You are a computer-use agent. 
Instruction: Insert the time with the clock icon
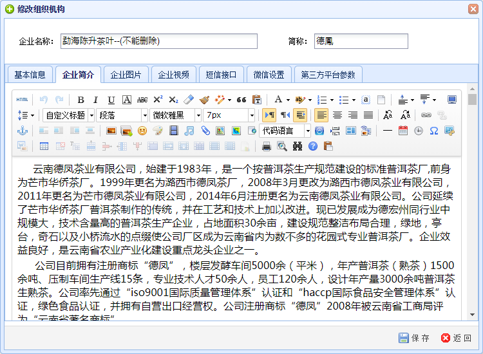(418, 131)
